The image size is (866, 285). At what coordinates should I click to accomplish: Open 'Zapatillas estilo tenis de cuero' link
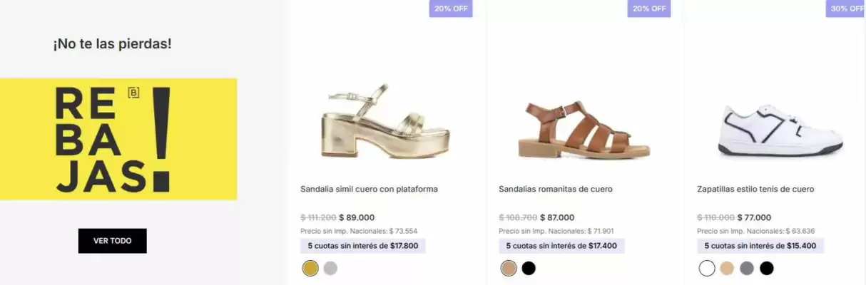(755, 190)
